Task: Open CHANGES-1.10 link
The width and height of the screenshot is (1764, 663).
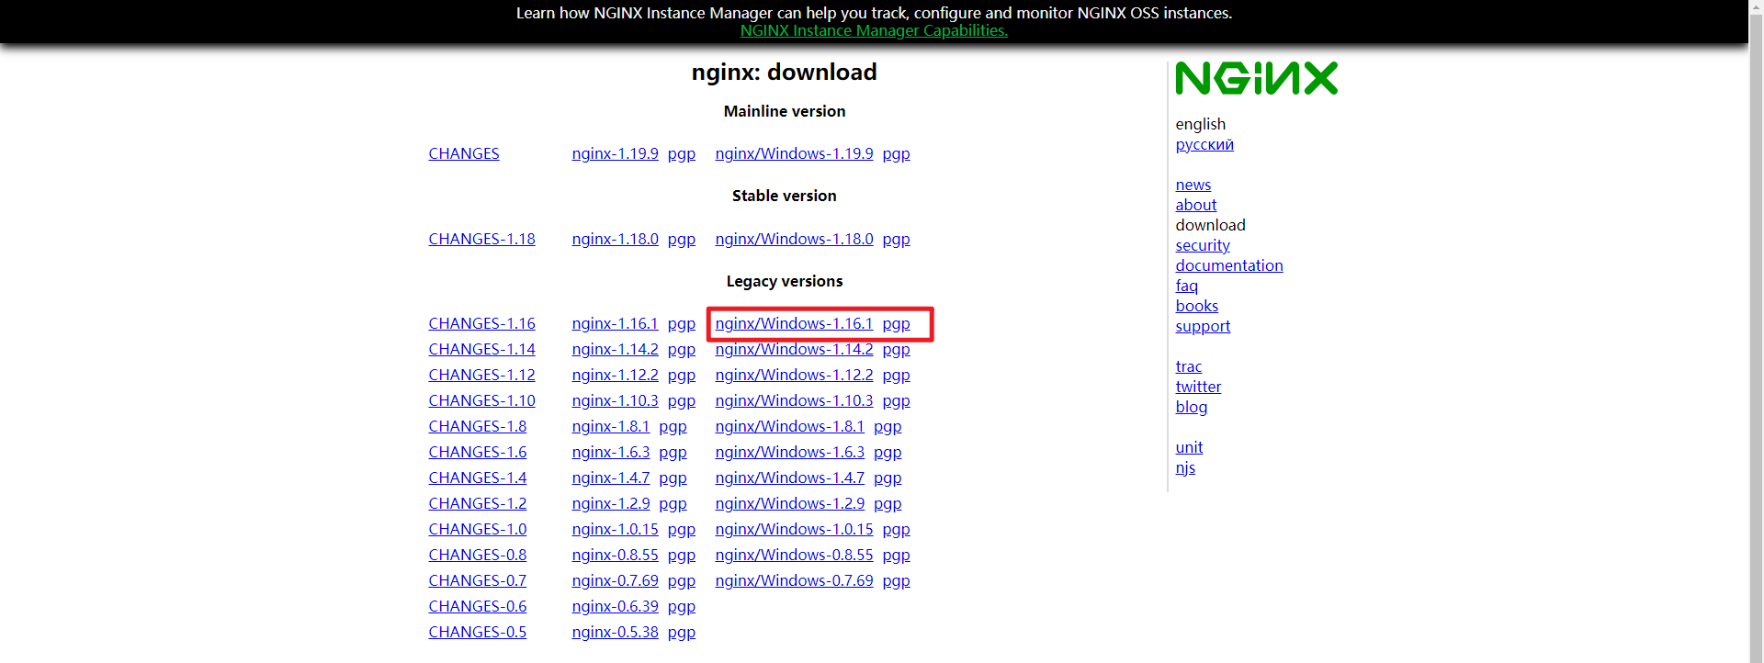Action: pyautogui.click(x=481, y=400)
